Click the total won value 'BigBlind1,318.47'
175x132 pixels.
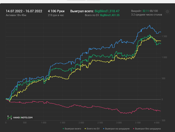(107, 11)
